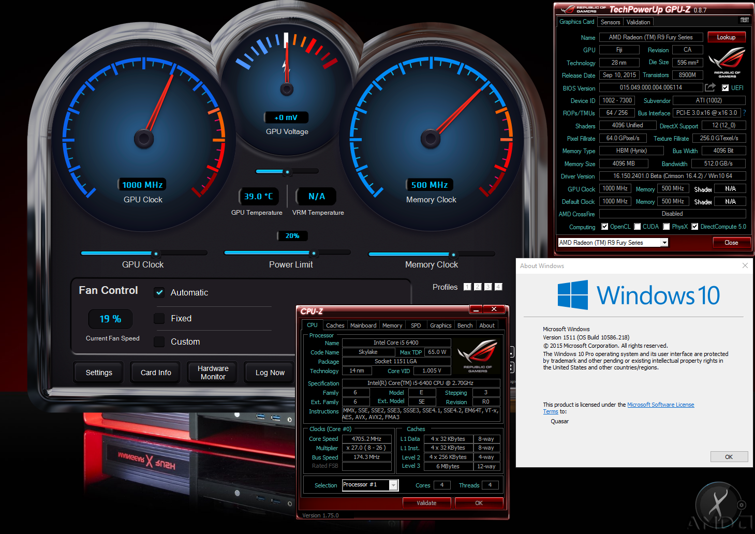Click OK in the About Windows dialog
Screen dimensions: 755x534
(729, 457)
